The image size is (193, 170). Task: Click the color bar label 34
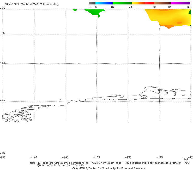pos(131,7)
